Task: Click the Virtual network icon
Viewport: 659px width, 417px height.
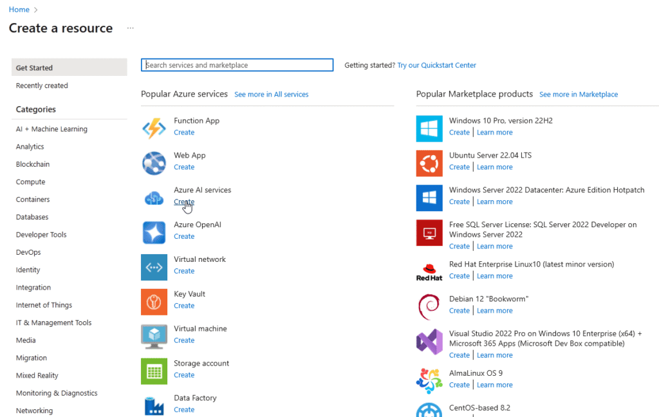Action: (x=154, y=267)
